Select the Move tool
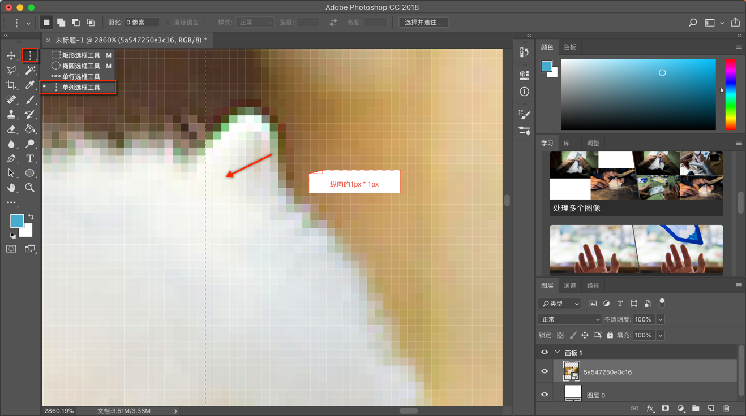Image resolution: width=746 pixels, height=416 pixels. [11, 55]
